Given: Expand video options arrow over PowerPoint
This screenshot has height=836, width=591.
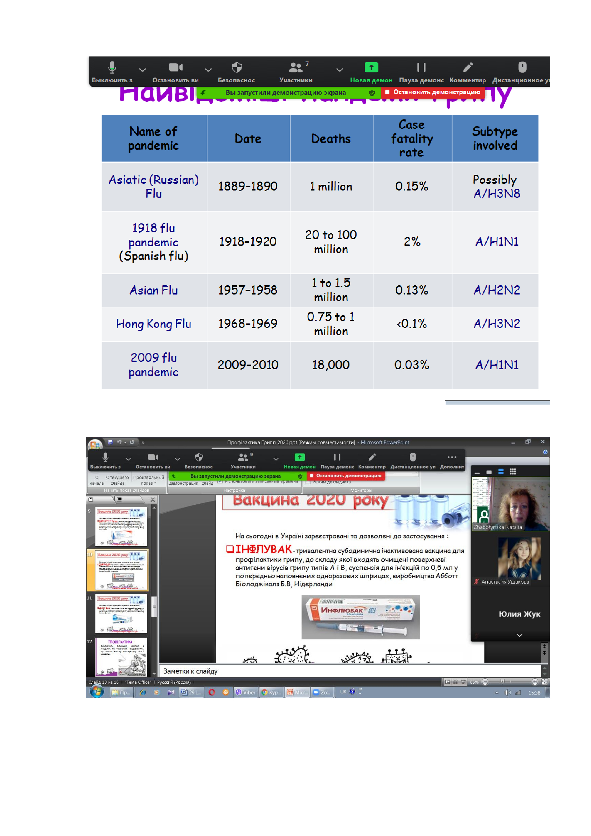Looking at the screenshot, I should point(178,460).
